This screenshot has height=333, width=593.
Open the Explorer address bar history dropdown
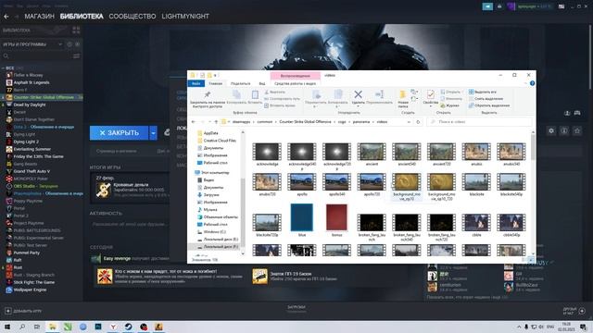click(409, 122)
